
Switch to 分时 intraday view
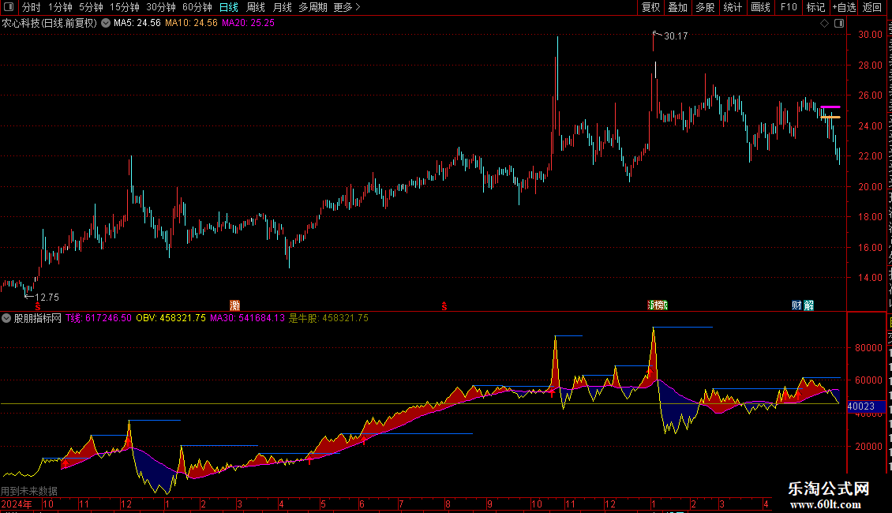[x=32, y=7]
